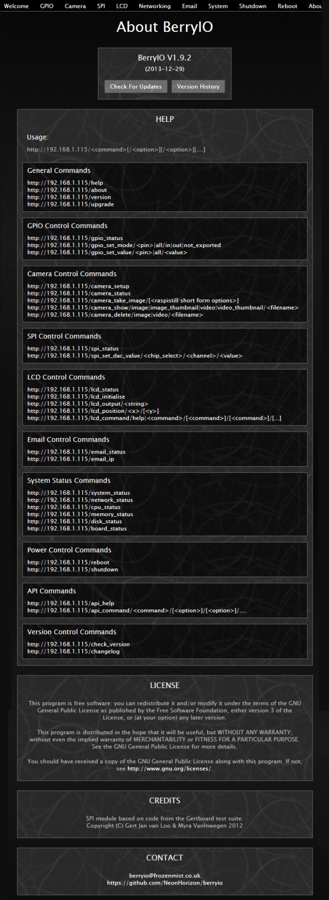Click the /shutdown command URL in Help
Screen dimensions: 329x900
(73, 569)
